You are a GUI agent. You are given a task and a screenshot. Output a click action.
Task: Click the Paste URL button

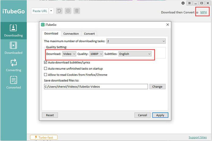40,11
